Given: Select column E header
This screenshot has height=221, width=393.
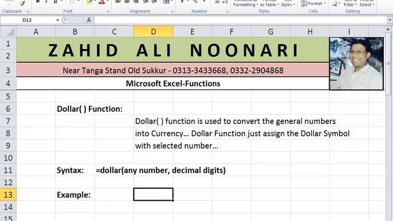Looking at the screenshot, I should [192, 32].
